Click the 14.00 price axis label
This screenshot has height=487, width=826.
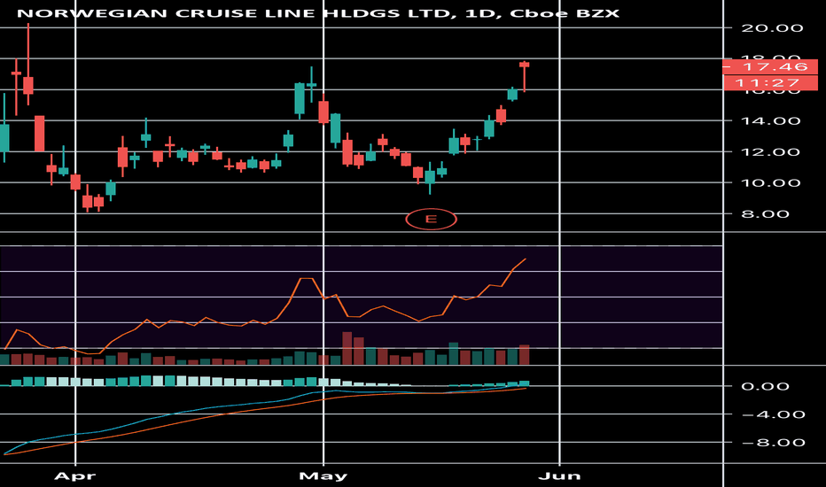(771, 121)
